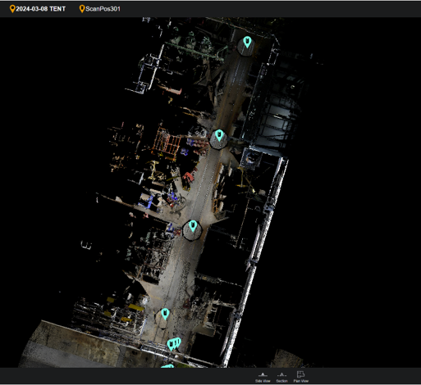Viewport: 421px width, 385px height.
Task: Activate the Section view icon
Action: pos(281,374)
